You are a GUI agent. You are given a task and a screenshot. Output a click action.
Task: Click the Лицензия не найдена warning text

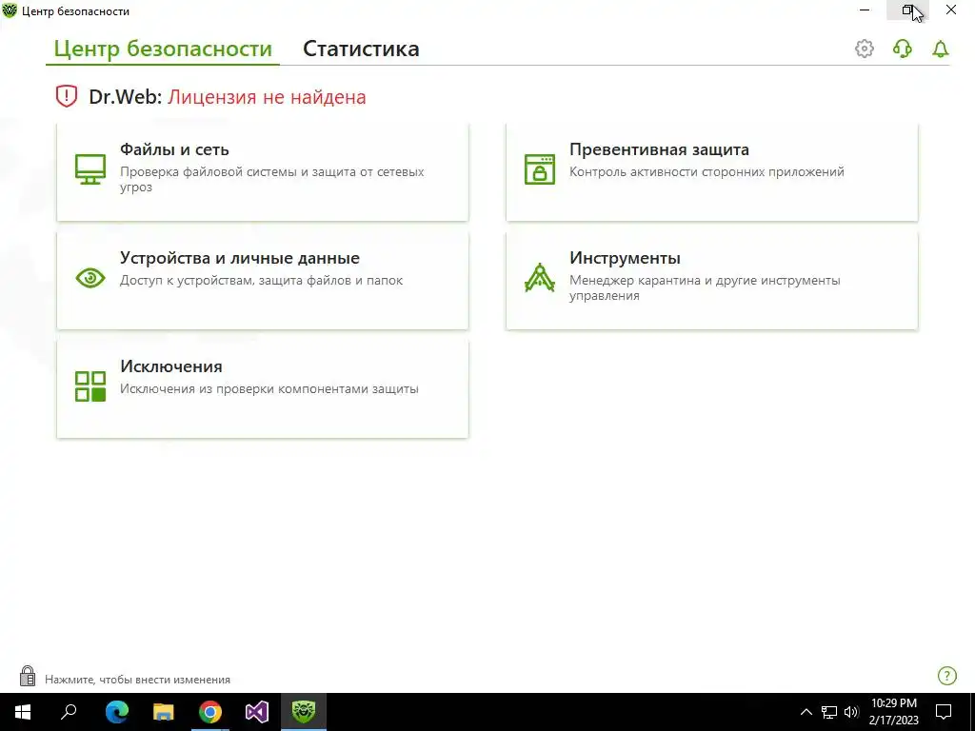click(267, 97)
